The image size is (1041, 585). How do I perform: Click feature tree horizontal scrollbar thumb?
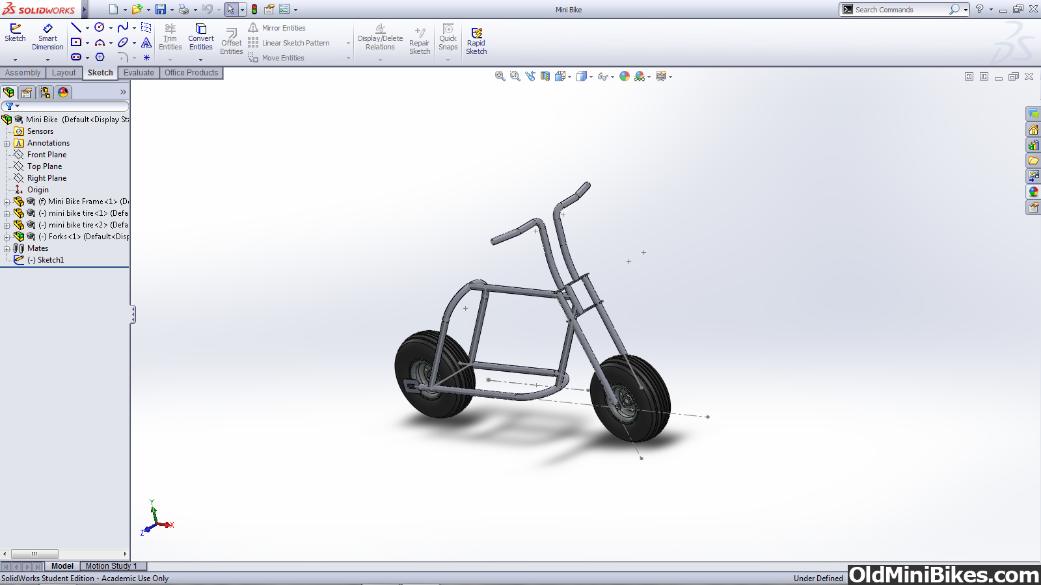34,554
